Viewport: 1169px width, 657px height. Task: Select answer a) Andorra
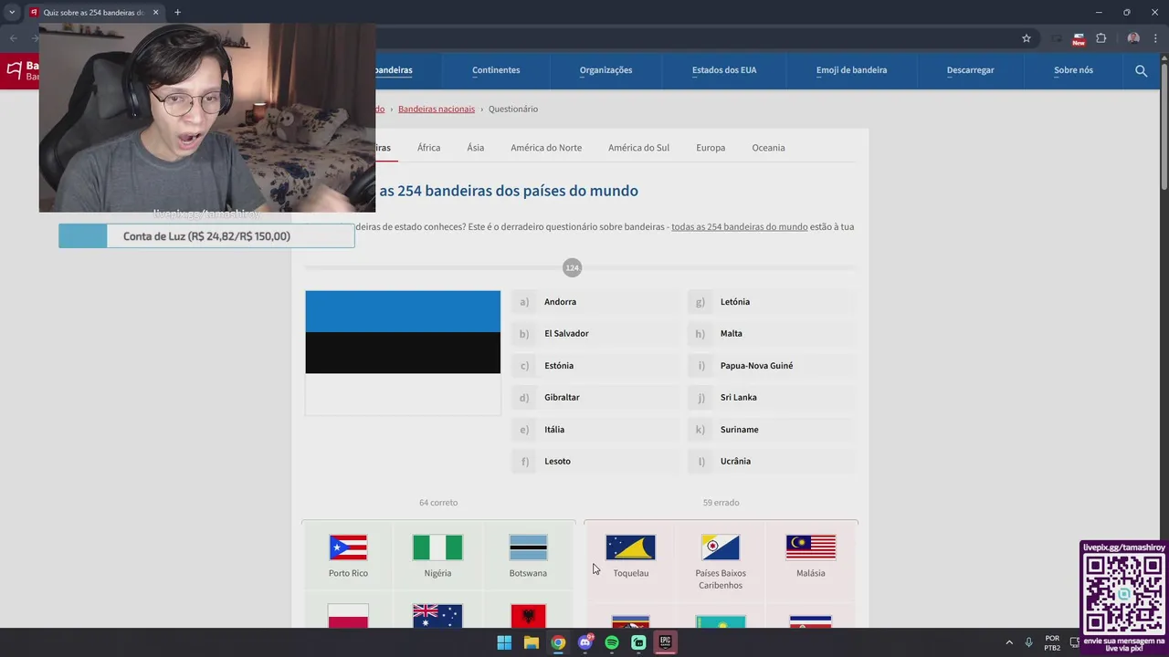pos(595,302)
